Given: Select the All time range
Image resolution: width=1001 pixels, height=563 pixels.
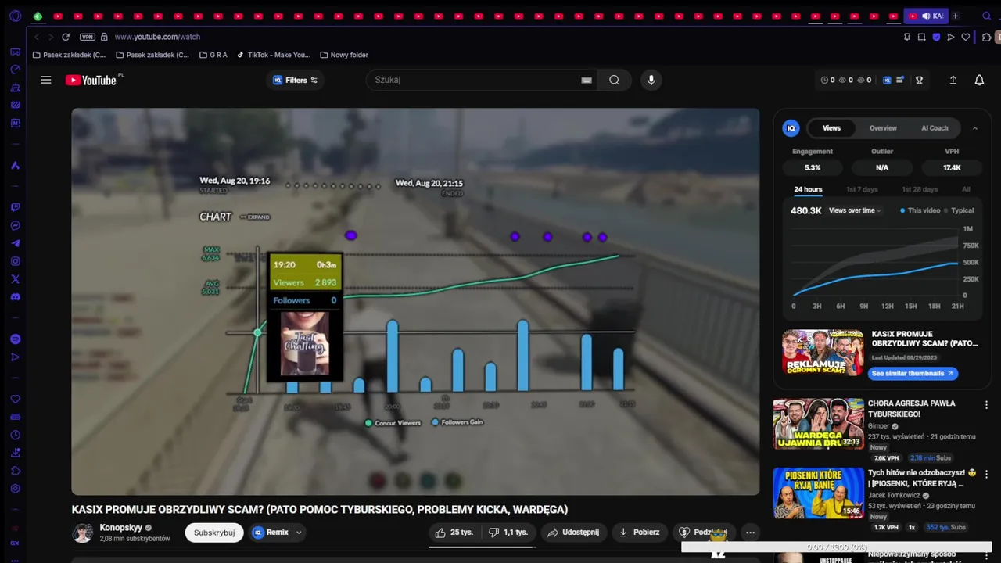Looking at the screenshot, I should pyautogui.click(x=966, y=189).
